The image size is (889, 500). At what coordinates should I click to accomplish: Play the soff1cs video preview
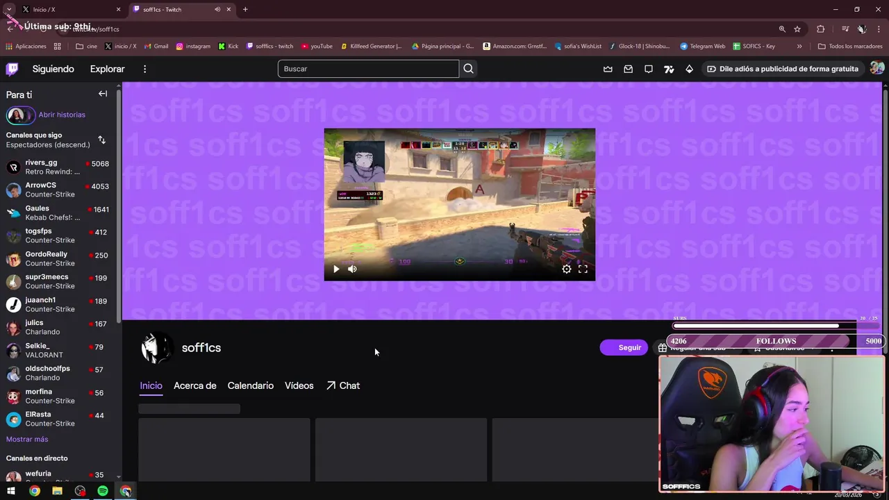pos(336,269)
